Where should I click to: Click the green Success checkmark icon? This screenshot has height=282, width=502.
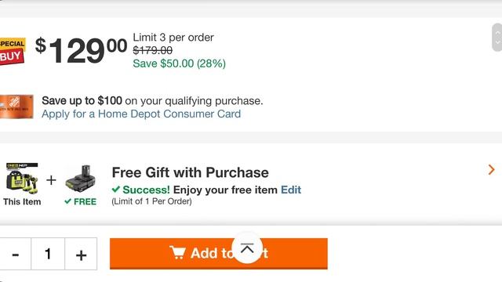pyautogui.click(x=116, y=190)
